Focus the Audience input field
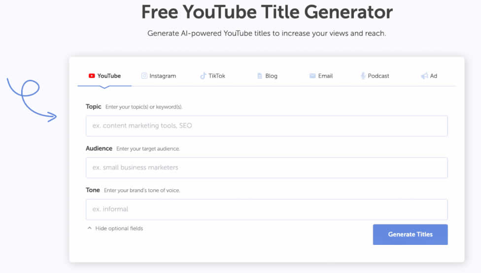The width and height of the screenshot is (481, 273). [267, 168]
